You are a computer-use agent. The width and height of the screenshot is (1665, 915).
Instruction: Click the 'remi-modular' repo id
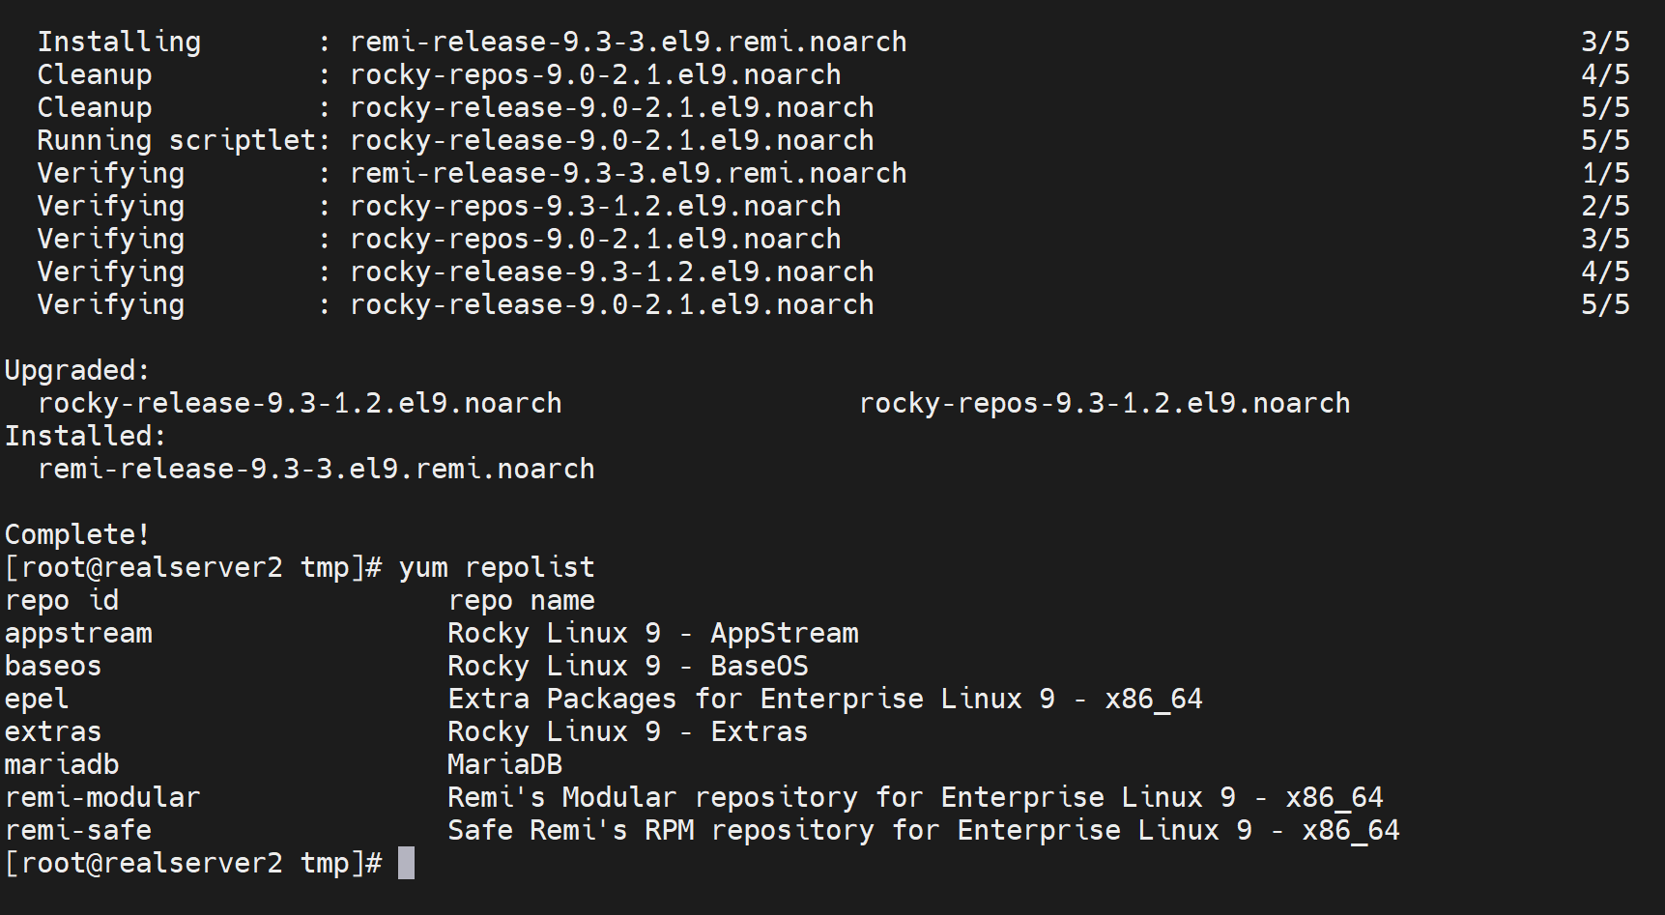tap(102, 797)
